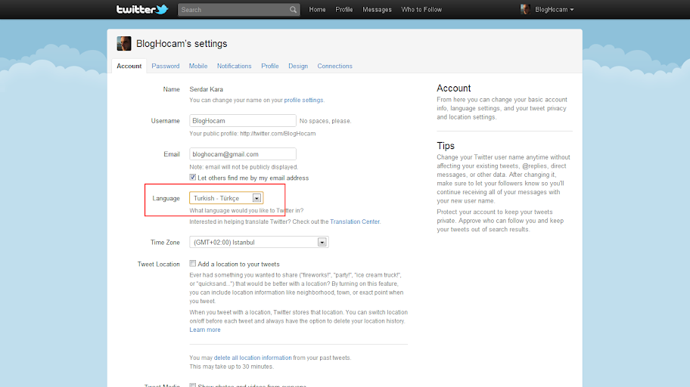Switch to the Profile settings tab
The width and height of the screenshot is (690, 387).
[270, 66]
